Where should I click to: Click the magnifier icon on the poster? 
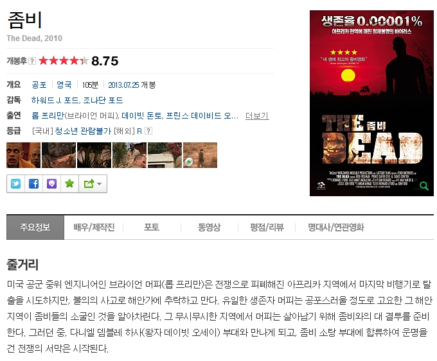(x=424, y=186)
